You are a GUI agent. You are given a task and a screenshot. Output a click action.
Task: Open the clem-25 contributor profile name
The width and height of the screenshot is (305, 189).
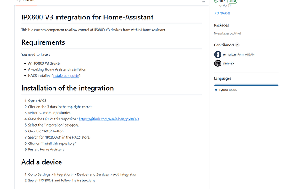click(229, 63)
